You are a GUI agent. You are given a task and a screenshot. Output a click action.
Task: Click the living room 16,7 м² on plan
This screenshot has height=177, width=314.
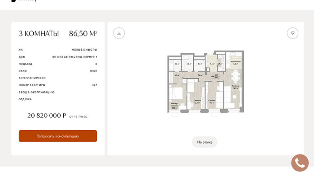coord(235,87)
